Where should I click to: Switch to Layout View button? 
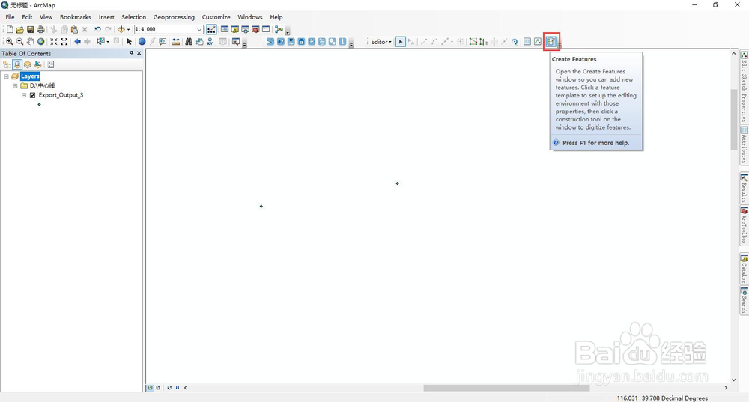coord(157,388)
